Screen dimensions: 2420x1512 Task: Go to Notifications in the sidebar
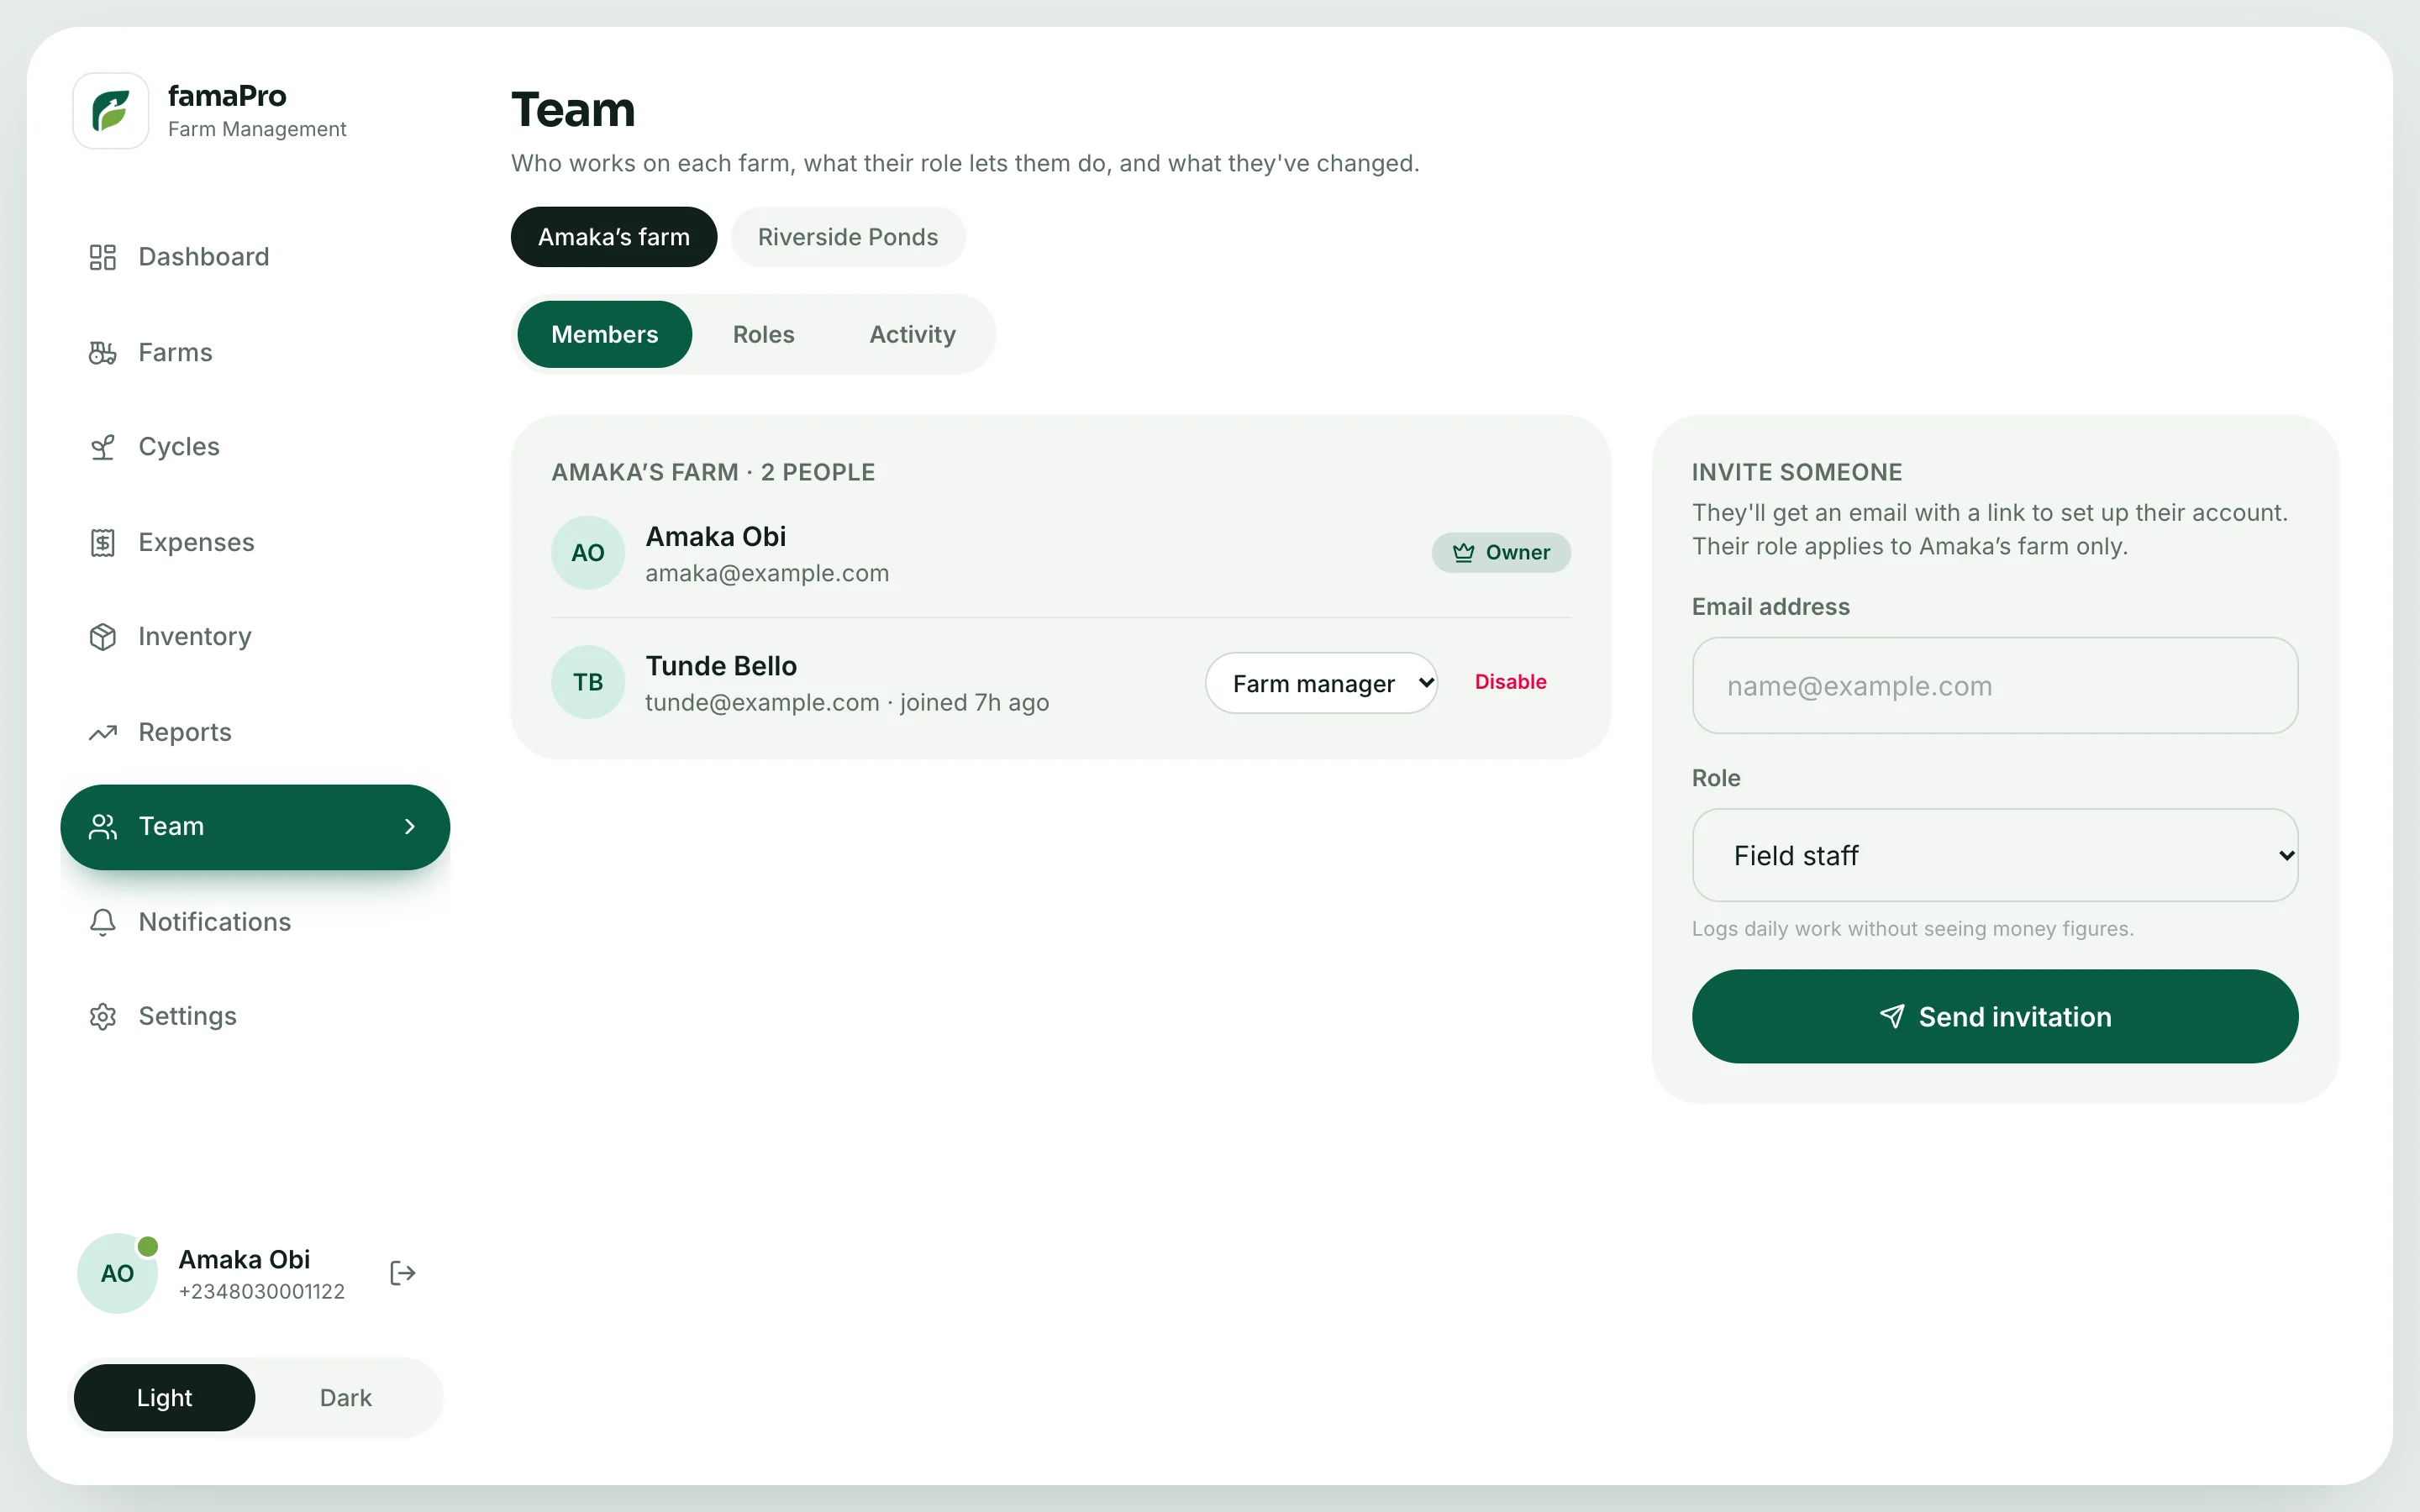point(255,922)
